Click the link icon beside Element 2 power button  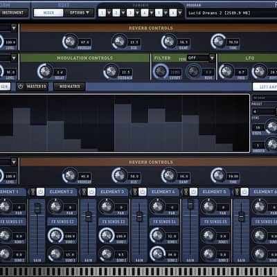pos(33,192)
